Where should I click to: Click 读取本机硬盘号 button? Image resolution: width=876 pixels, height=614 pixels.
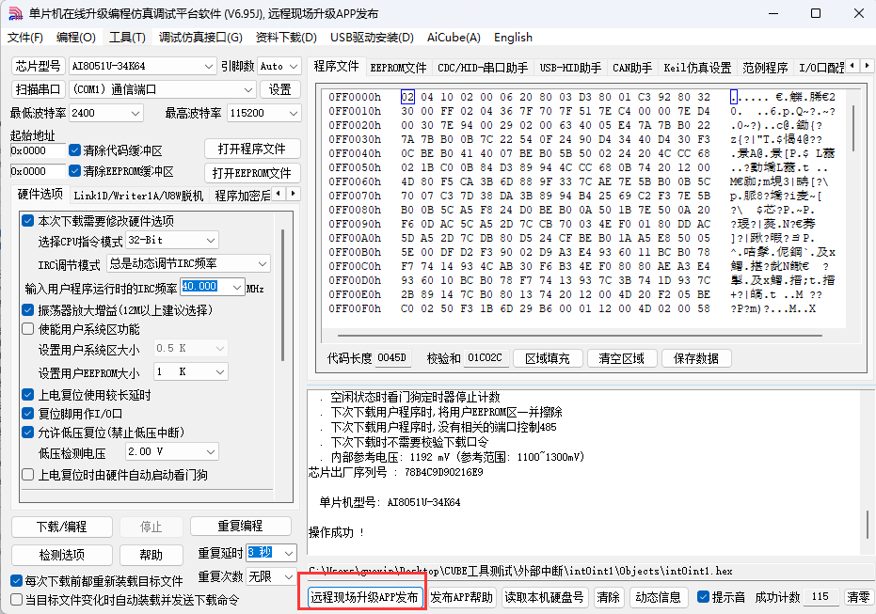[544, 597]
